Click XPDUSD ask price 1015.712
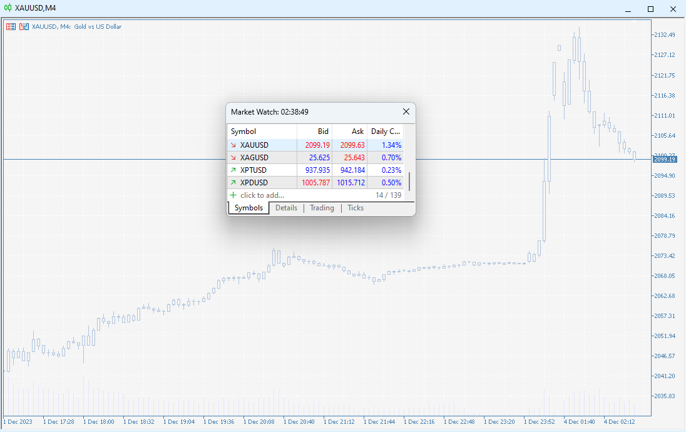This screenshot has height=432, width=686. [x=351, y=183]
